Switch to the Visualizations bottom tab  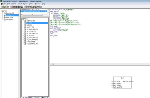pos(38,97)
